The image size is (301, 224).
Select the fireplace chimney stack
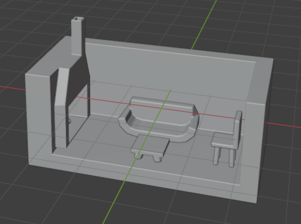[x=78, y=36]
